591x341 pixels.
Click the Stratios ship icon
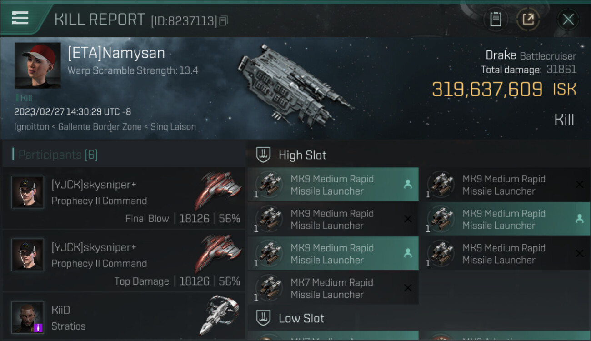point(220,315)
